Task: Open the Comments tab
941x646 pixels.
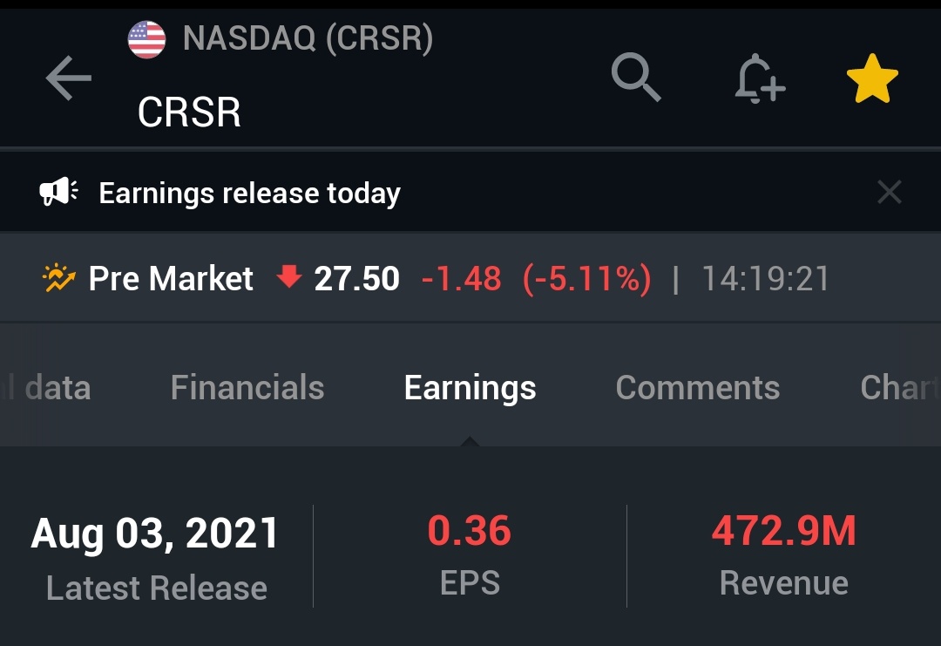Action: tap(697, 388)
